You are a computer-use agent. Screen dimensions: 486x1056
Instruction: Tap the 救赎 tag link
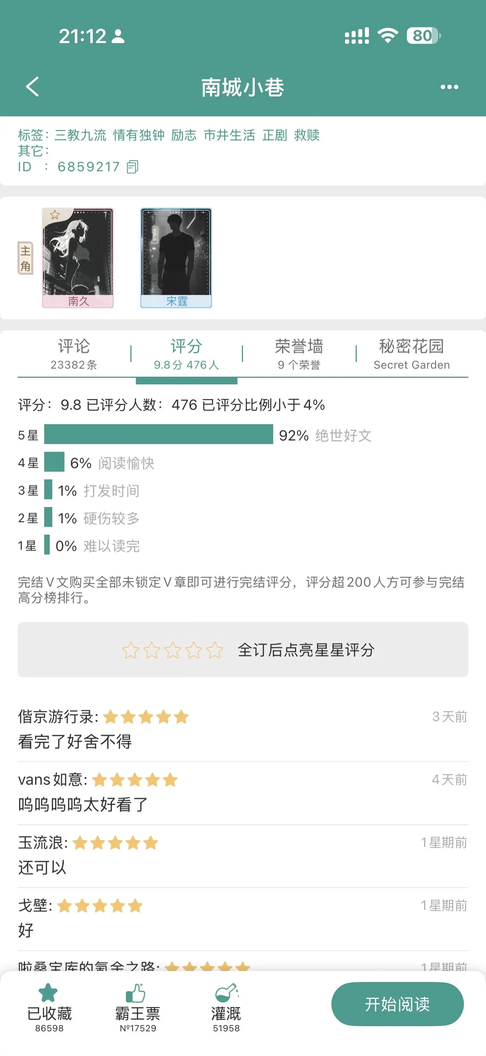click(307, 135)
